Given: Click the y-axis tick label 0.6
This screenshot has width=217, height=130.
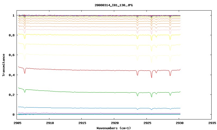Looking at the screenshot, I should click(12, 55).
